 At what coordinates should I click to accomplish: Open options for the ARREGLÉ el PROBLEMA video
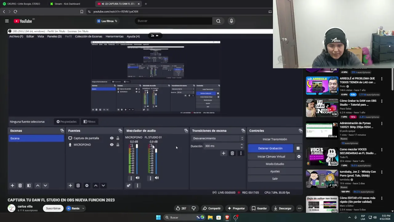[x=382, y=79]
